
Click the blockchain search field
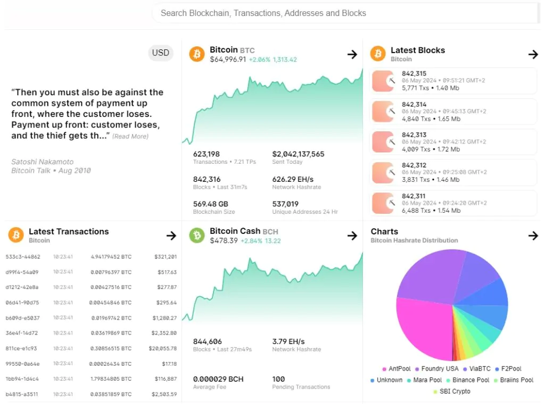click(x=346, y=13)
